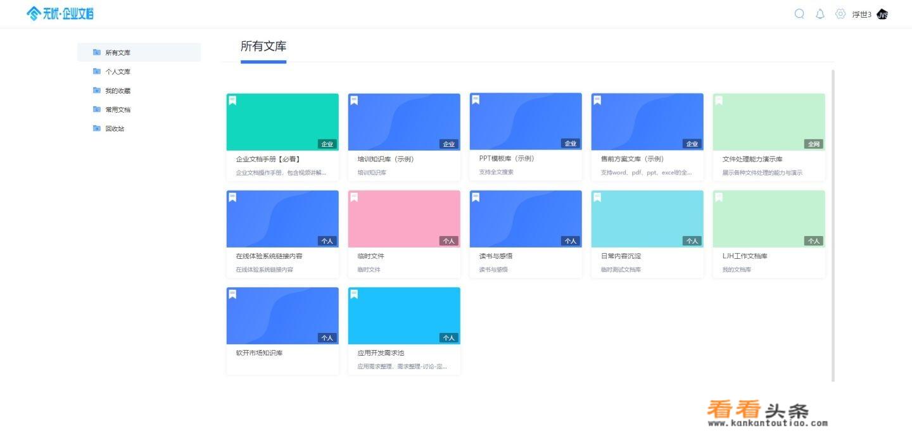Click 个人 badge on 应用开发需求池 card
Image resolution: width=912 pixels, height=445 pixels.
(x=449, y=337)
